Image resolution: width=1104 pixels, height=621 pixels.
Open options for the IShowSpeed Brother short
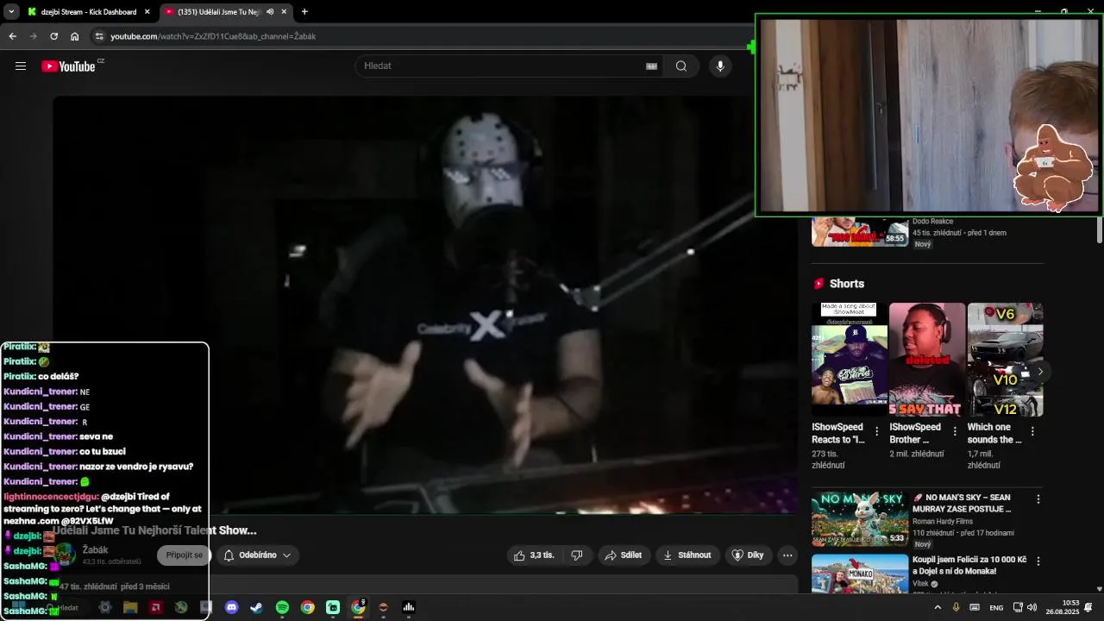(955, 431)
